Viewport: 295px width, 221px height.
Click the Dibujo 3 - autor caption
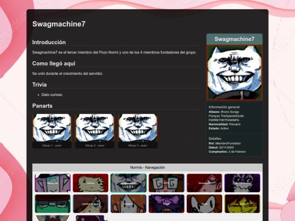[138, 146]
